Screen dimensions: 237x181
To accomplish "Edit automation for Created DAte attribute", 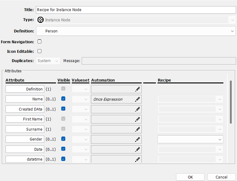I will [138, 109].
